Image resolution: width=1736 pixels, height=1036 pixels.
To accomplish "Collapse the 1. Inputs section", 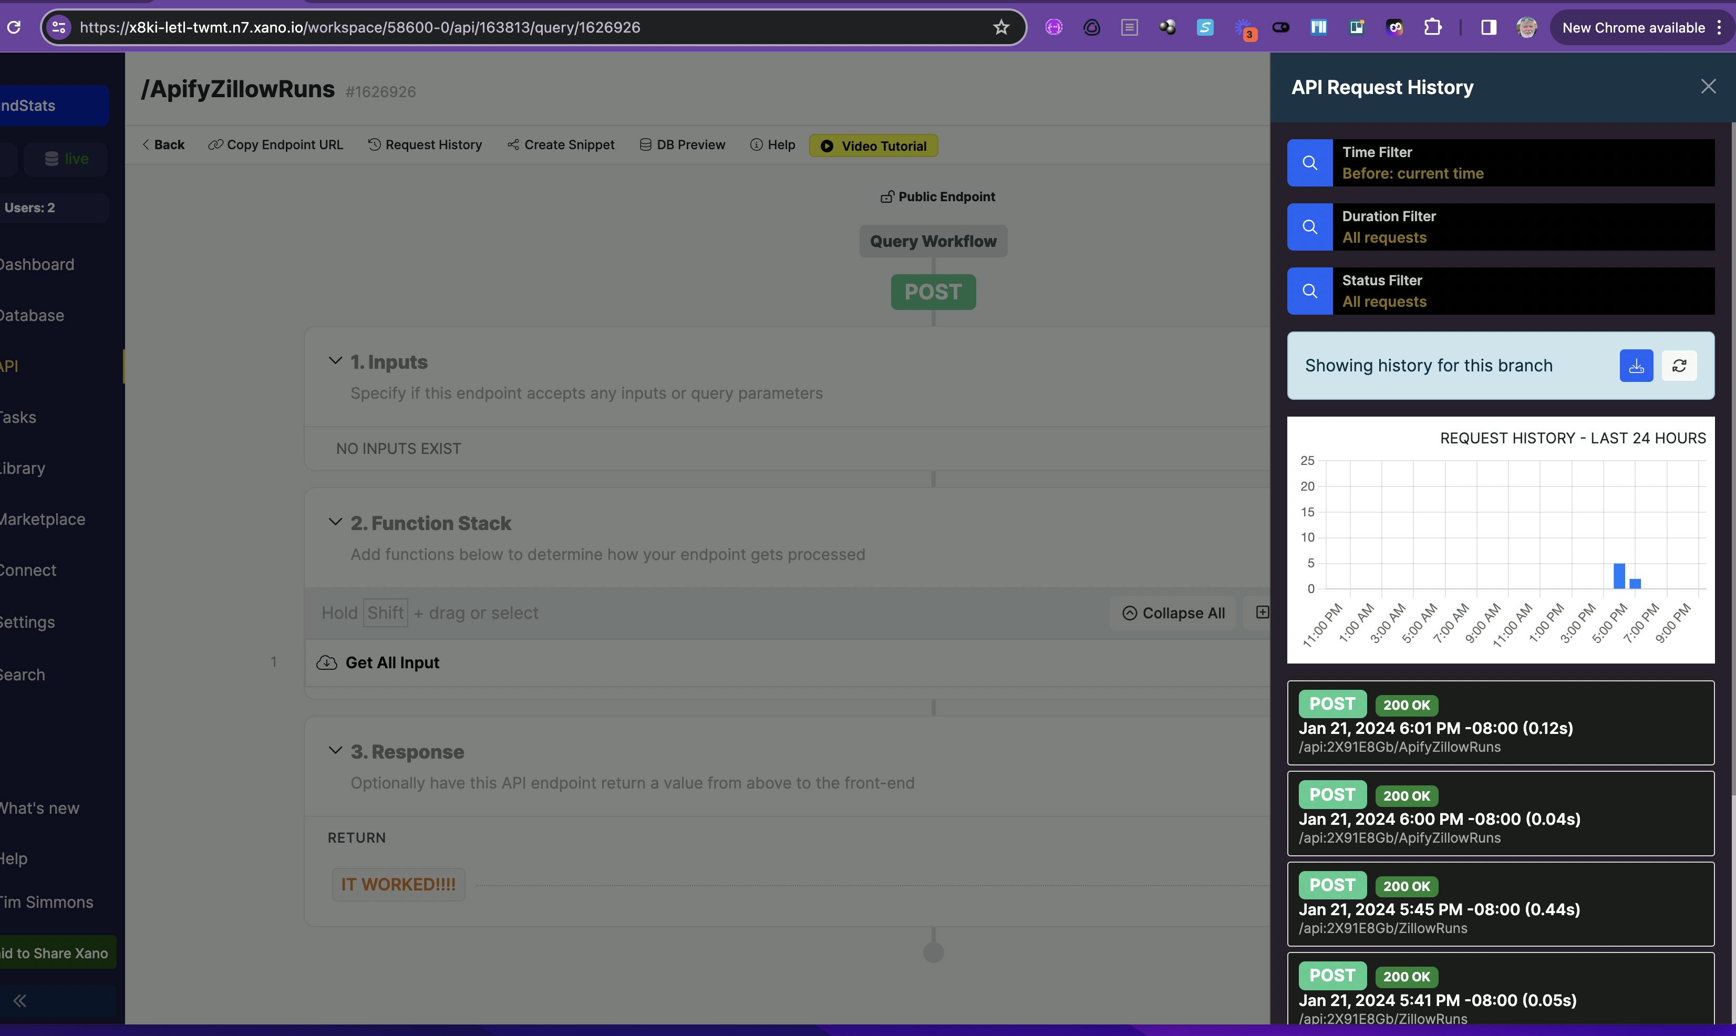I will [335, 361].
